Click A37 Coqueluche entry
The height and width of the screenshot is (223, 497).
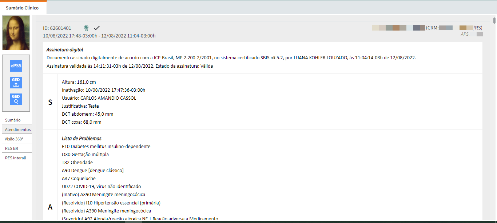pos(79,179)
